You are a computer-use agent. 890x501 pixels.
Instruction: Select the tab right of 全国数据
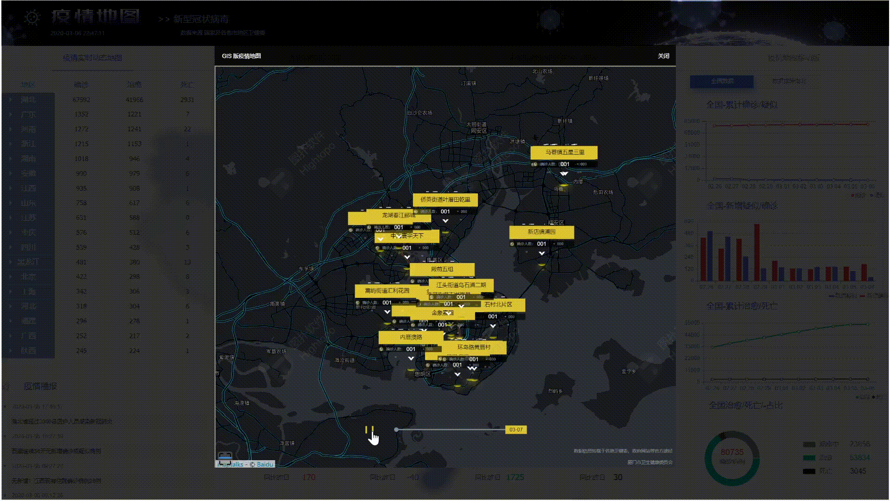pos(788,81)
